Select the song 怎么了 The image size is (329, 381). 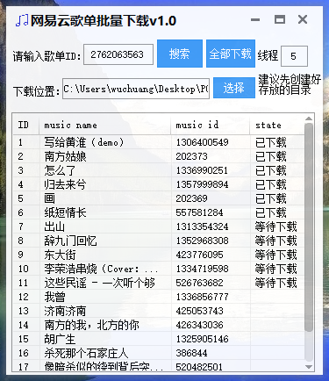coord(60,170)
